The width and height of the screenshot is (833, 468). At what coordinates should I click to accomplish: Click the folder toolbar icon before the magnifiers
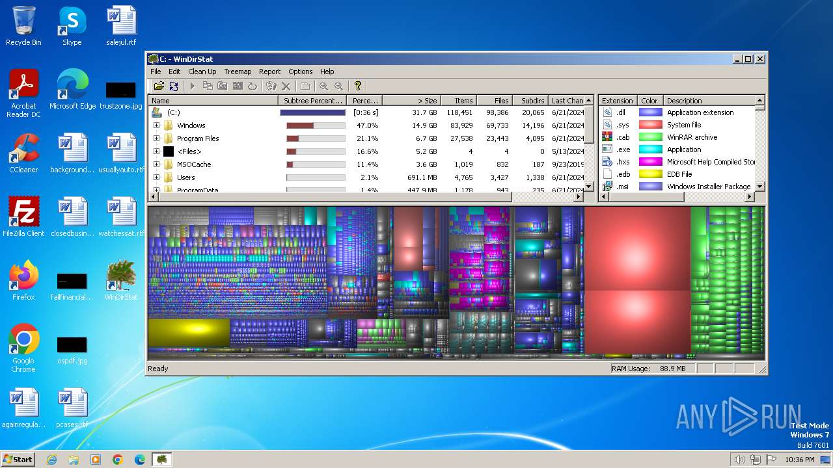(305, 86)
